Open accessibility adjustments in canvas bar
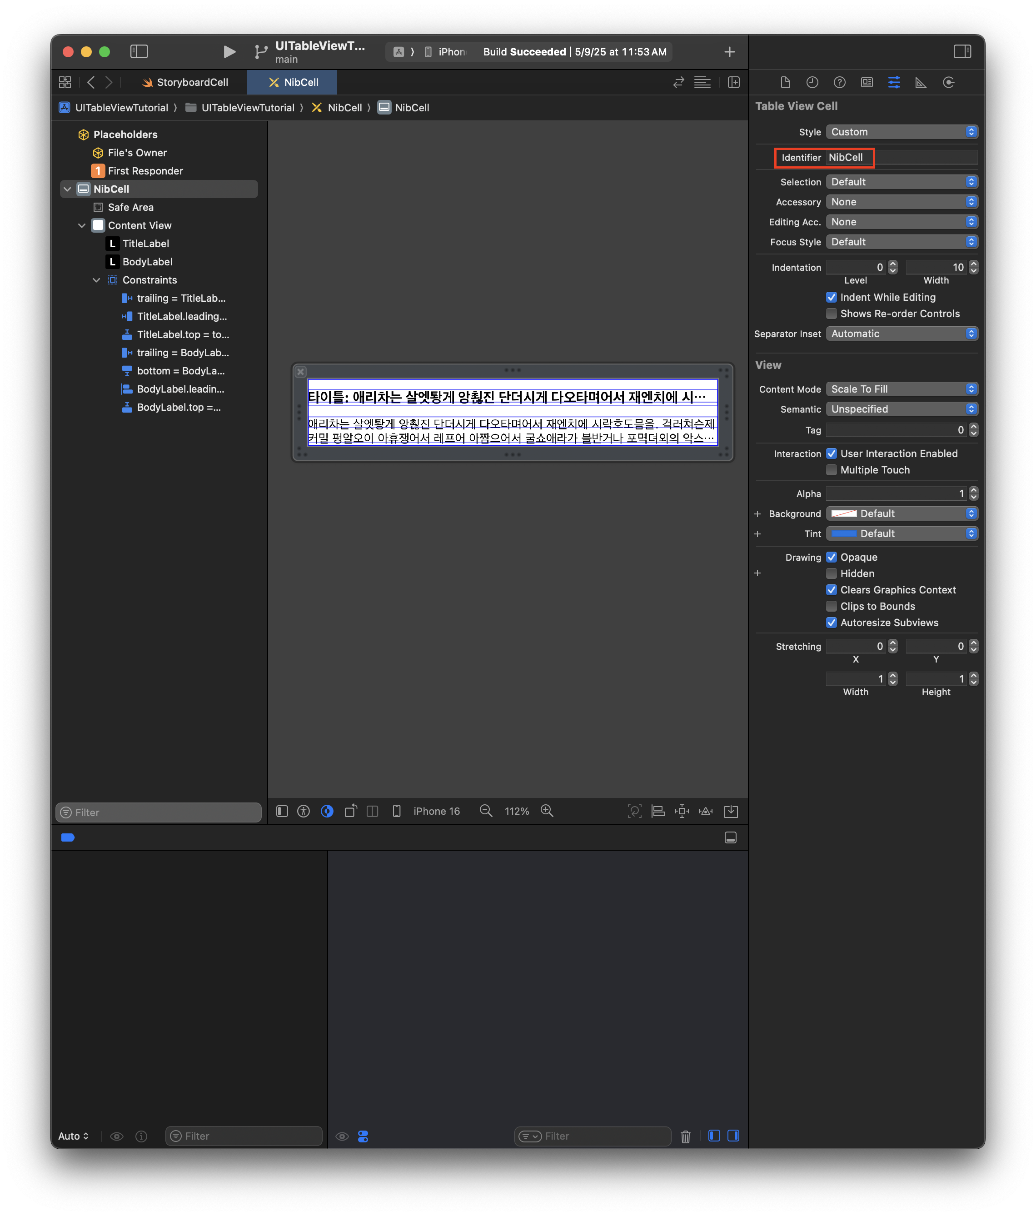 [x=303, y=811]
